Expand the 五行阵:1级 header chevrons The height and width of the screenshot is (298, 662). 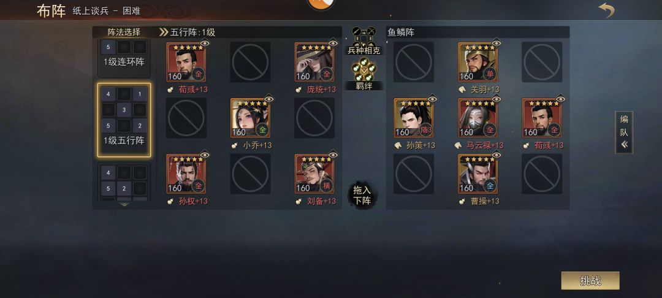(164, 32)
